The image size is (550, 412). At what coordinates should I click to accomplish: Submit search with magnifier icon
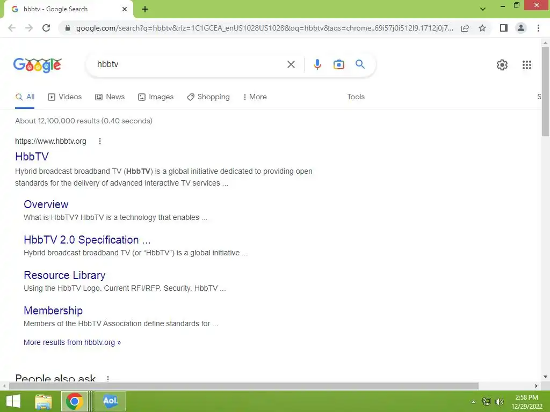point(360,64)
